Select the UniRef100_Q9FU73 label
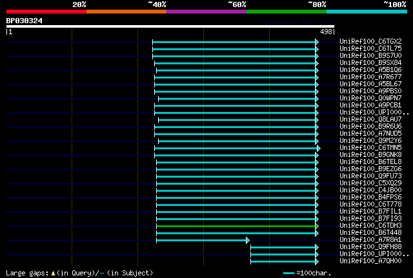This screenshot has width=413, height=278. click(370, 176)
